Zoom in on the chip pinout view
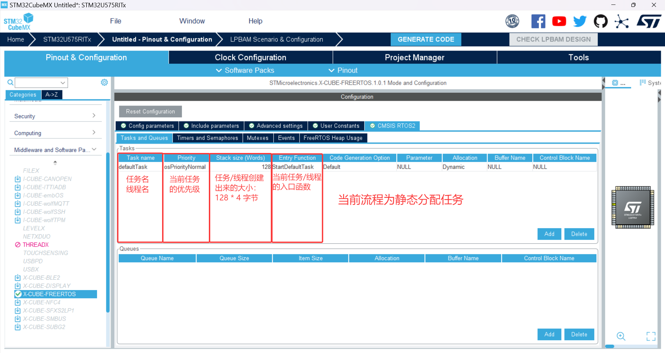 click(621, 336)
